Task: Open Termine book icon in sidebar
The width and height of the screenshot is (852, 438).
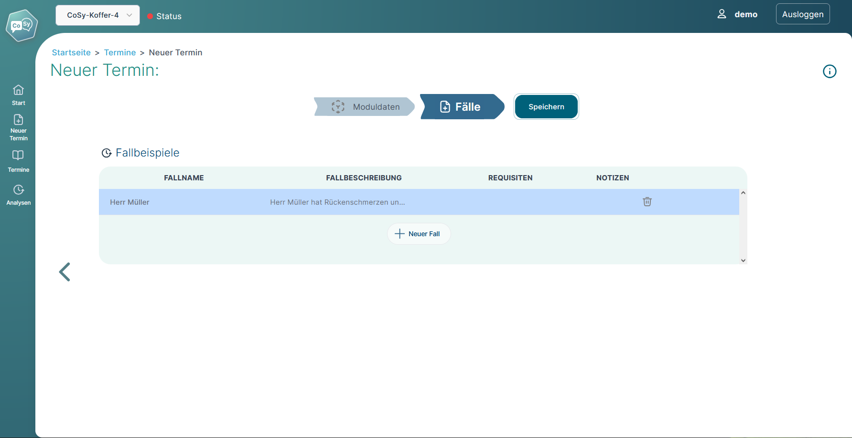Action: pos(18,156)
